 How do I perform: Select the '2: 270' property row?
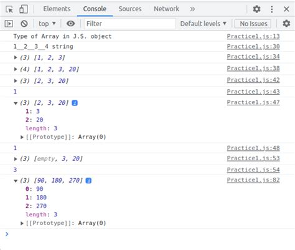pyautogui.click(x=36, y=206)
